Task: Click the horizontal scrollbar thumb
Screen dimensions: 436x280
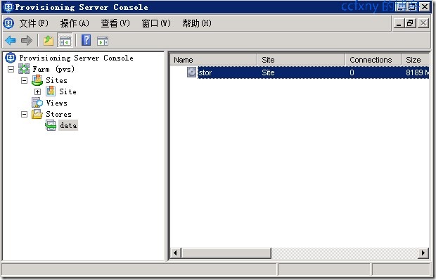Action: [x=226, y=253]
